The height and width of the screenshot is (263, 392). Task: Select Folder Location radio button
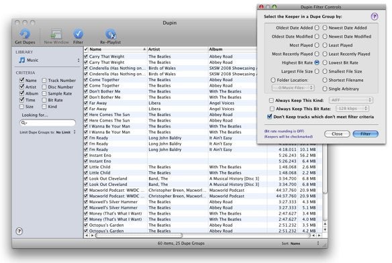tap(273, 80)
